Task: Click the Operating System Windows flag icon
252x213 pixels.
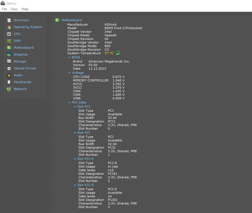Action: tap(9, 27)
